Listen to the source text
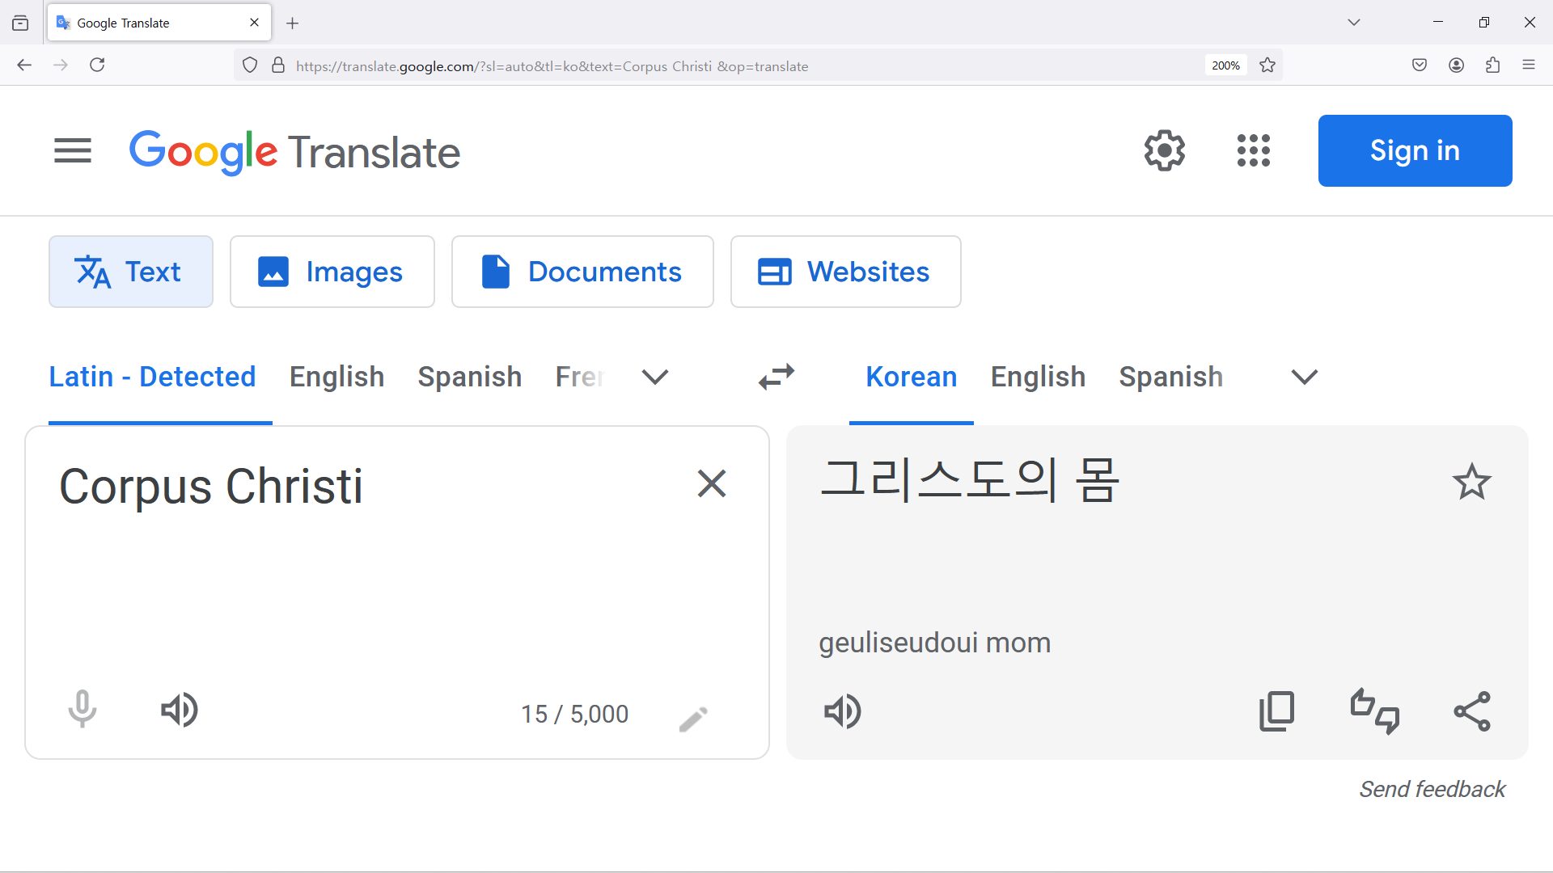This screenshot has width=1553, height=873. coord(180,710)
